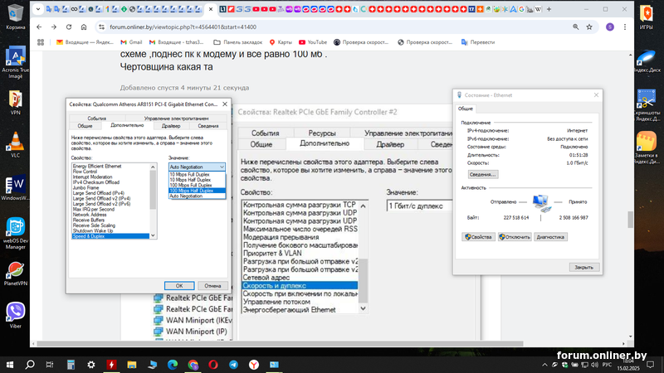
Task: Launch webOS Dev Manager from desktop
Action: [x=15, y=234]
